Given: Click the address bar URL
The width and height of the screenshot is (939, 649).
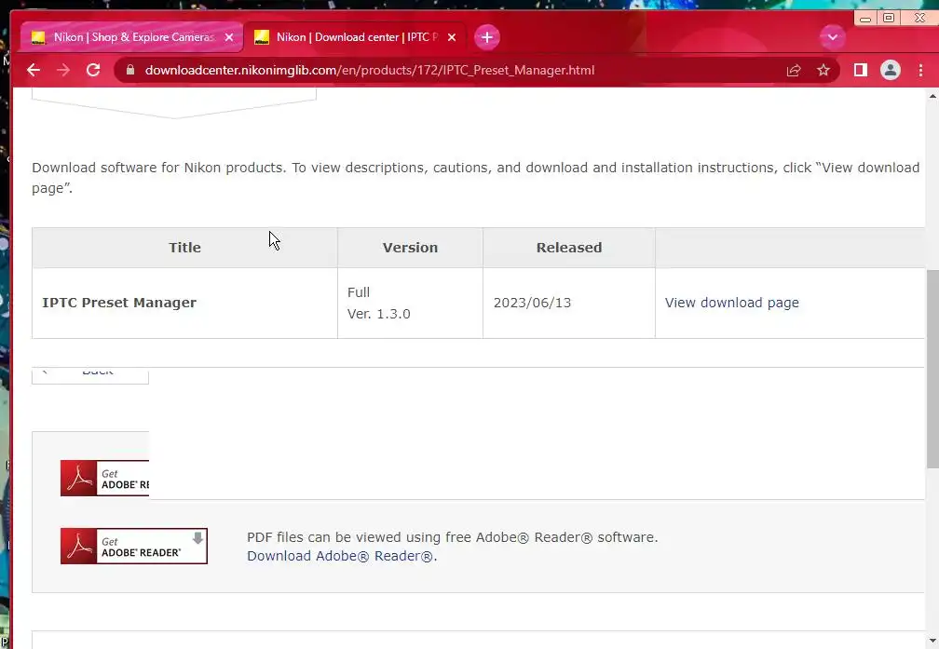Looking at the screenshot, I should 370,70.
